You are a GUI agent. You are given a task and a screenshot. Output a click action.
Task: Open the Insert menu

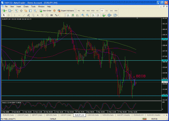tap(19, 7)
